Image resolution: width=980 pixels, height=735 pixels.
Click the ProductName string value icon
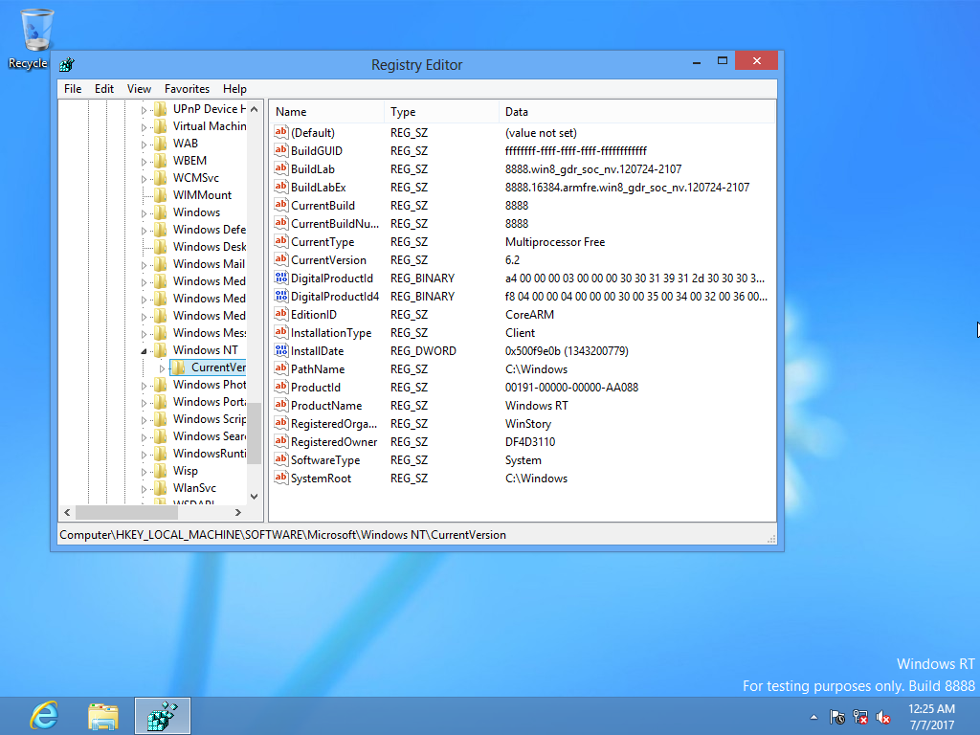point(281,406)
